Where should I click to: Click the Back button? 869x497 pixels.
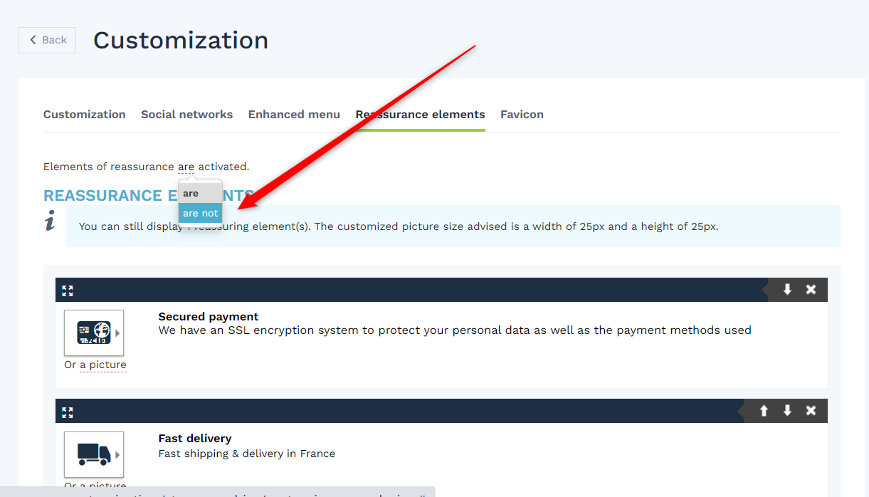tap(47, 40)
